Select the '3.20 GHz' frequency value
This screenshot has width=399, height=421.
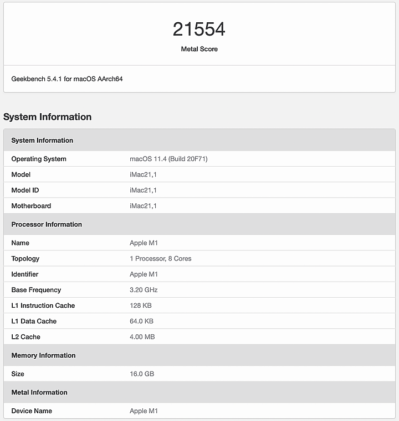[144, 290]
